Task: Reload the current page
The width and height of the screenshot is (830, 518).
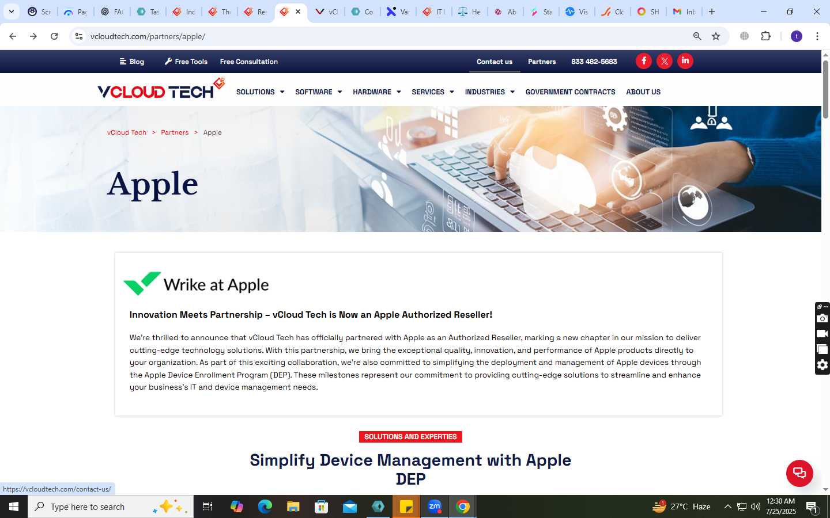Action: click(x=54, y=36)
